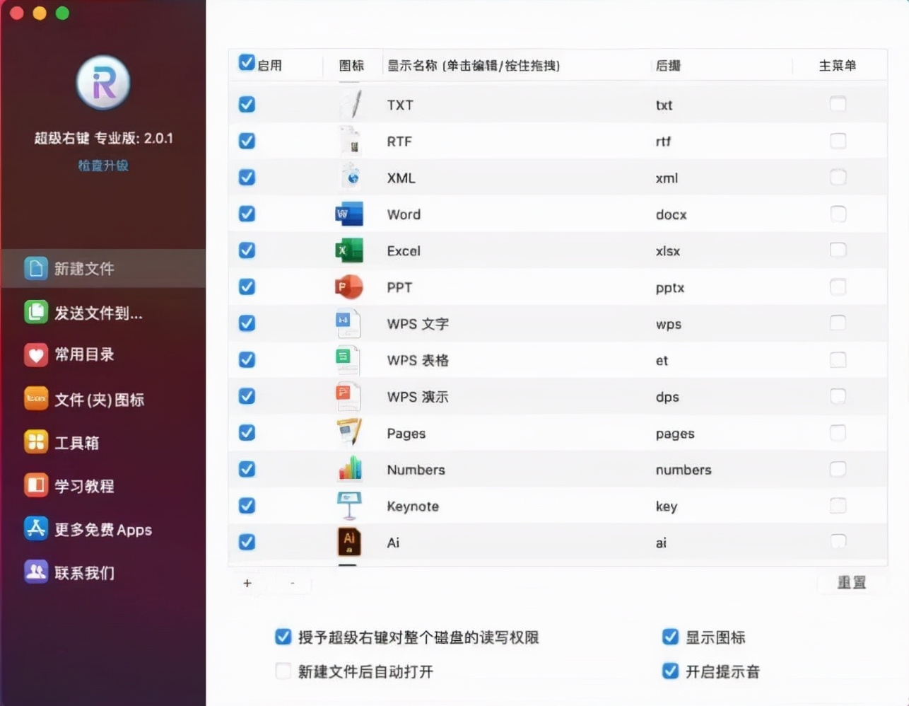Select the Word document icon

349,214
